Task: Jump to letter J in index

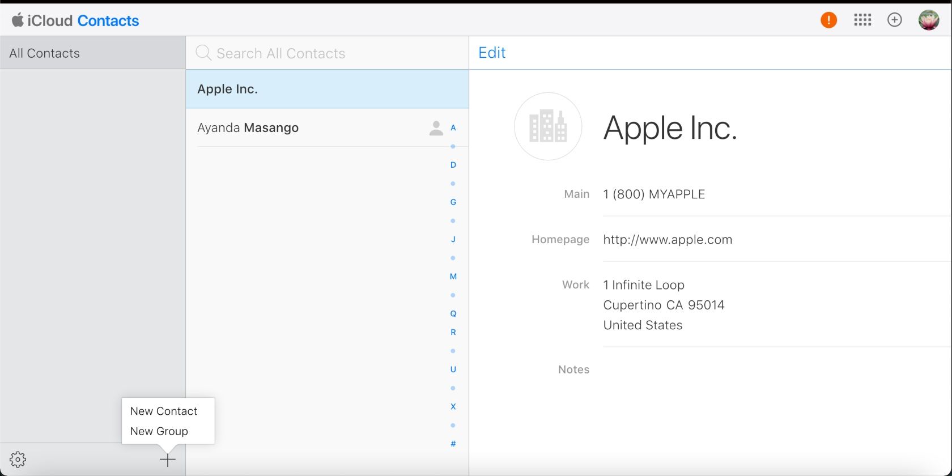Action: [x=453, y=239]
